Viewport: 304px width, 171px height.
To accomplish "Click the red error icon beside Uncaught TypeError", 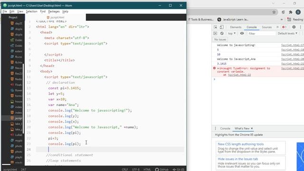I will pyautogui.click(x=214, y=68).
